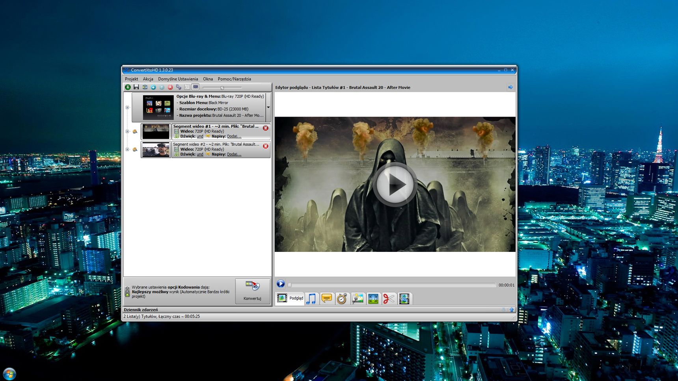Remove Segment wideo #1 with red X
This screenshot has height=381, width=678.
coord(266,128)
